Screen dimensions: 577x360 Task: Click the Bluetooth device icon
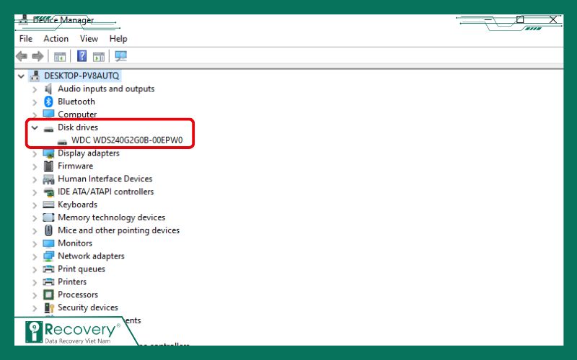(x=48, y=102)
